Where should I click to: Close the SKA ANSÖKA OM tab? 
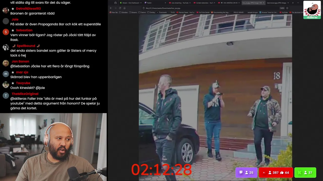coord(239,3)
